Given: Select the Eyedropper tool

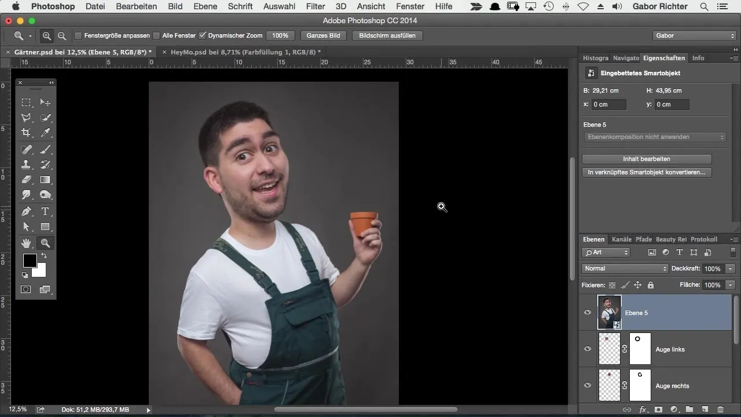Looking at the screenshot, I should click(45, 133).
